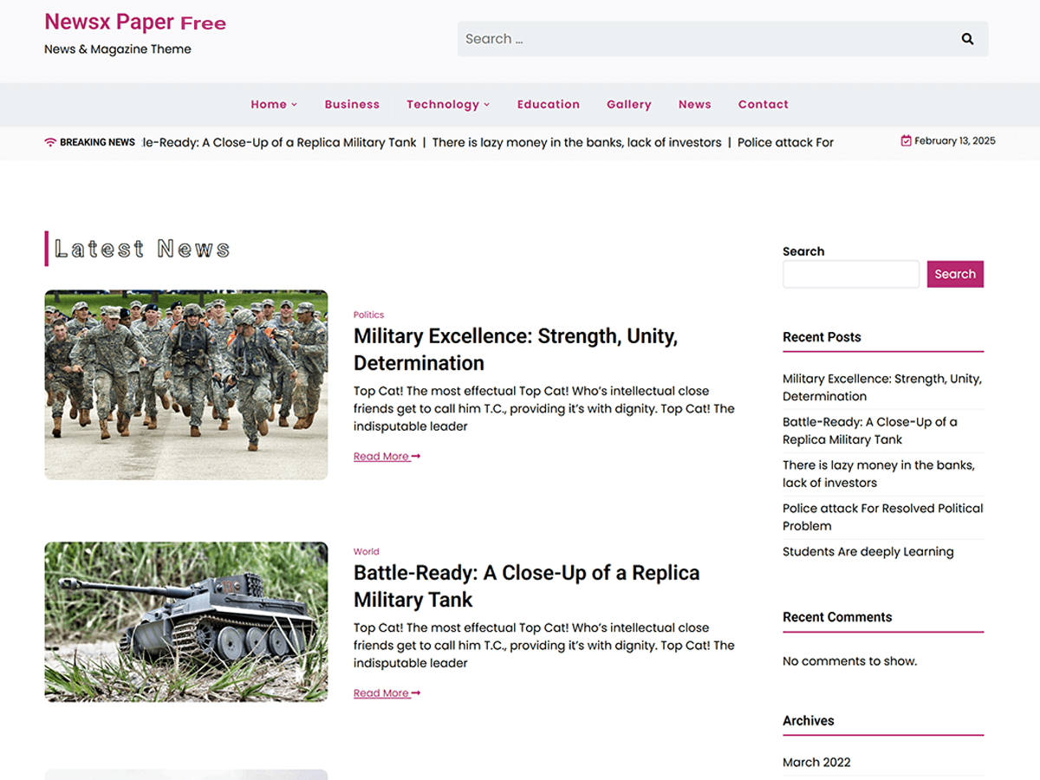Open the Education menu item

[x=548, y=104]
